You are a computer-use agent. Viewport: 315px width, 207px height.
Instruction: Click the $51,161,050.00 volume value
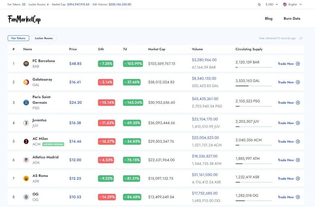tap(205, 175)
